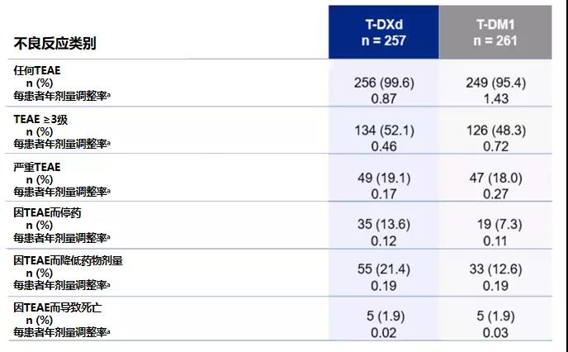Select the 因TEAE而停药 row label

point(47,212)
